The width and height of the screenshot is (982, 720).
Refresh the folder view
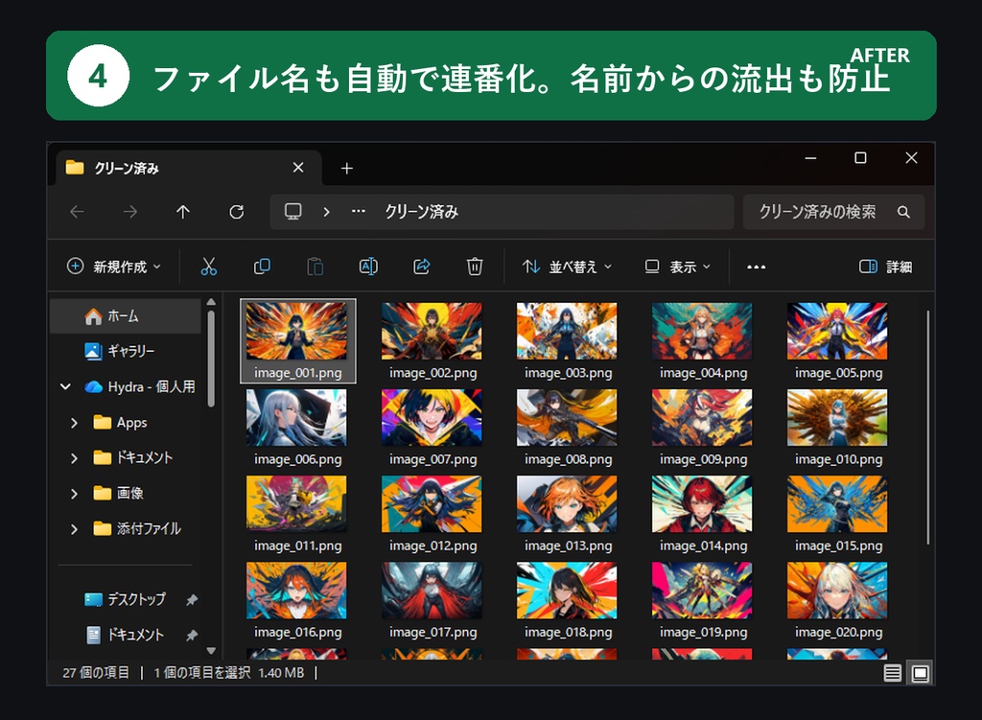click(x=236, y=212)
